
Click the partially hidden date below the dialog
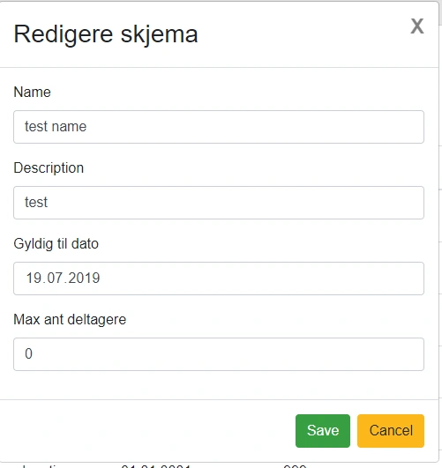pos(155,466)
